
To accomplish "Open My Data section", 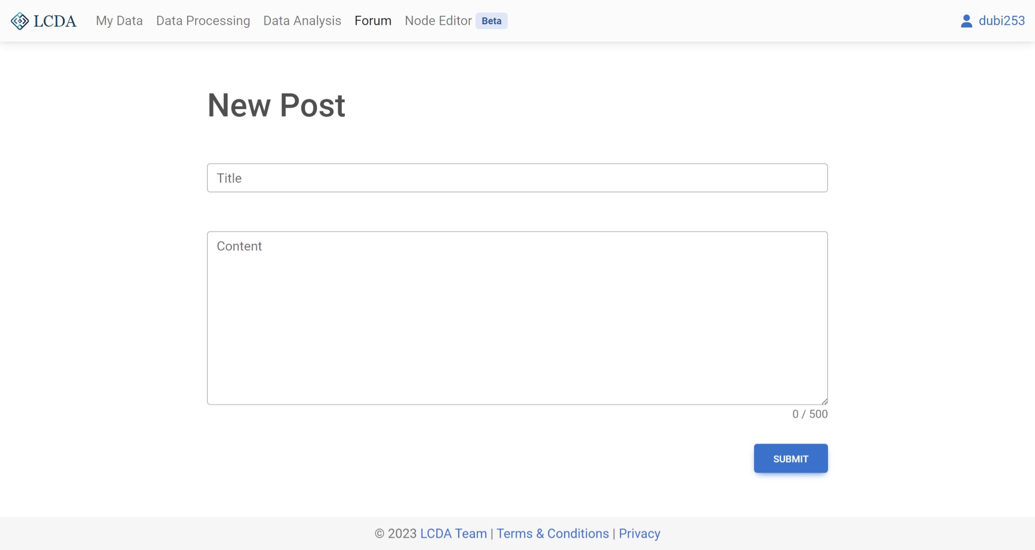I will pos(119,21).
